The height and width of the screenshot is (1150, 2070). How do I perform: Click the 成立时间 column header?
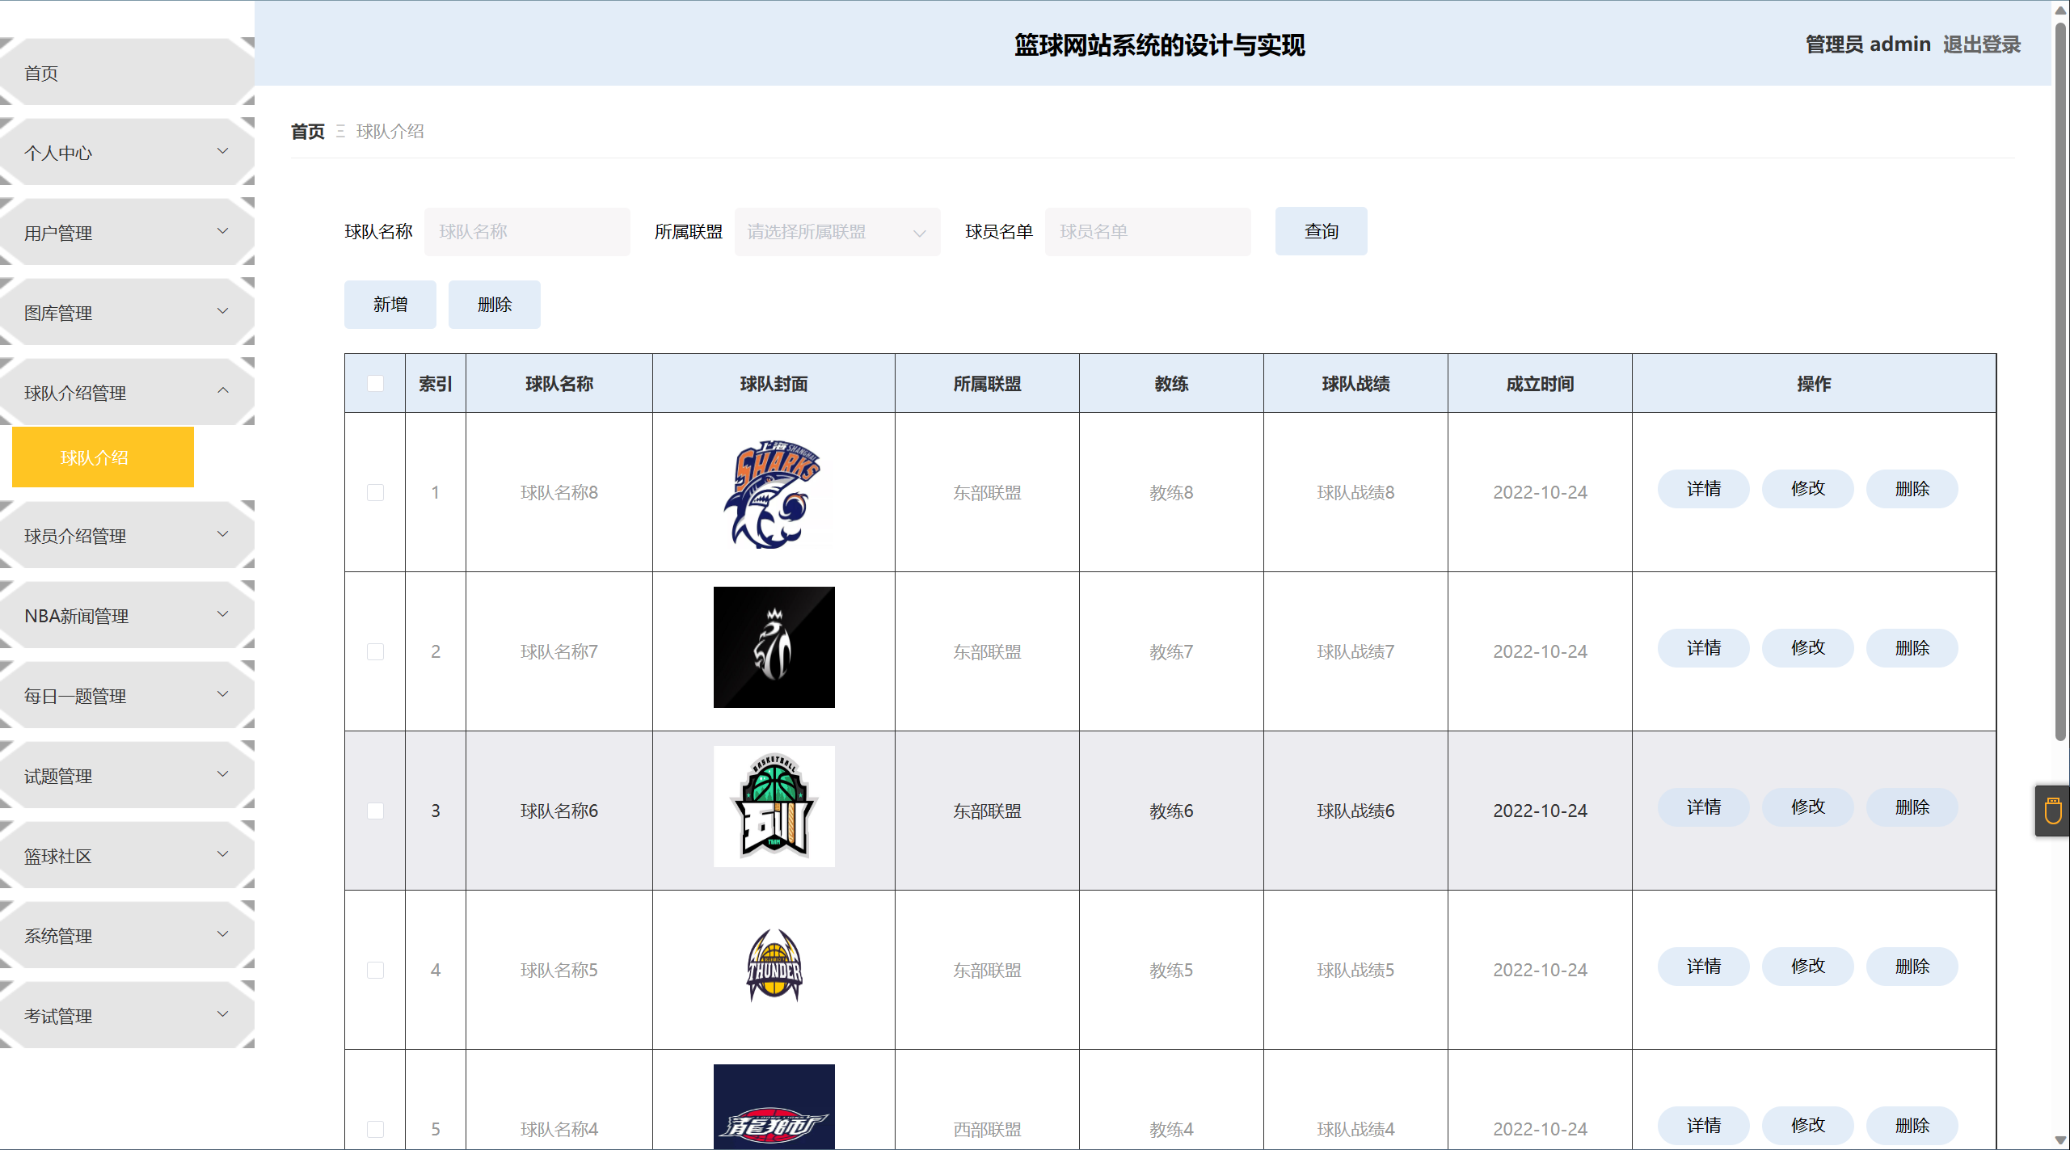click(1540, 383)
